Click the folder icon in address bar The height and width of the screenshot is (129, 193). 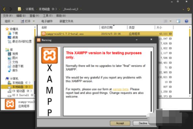[x=19, y=9]
